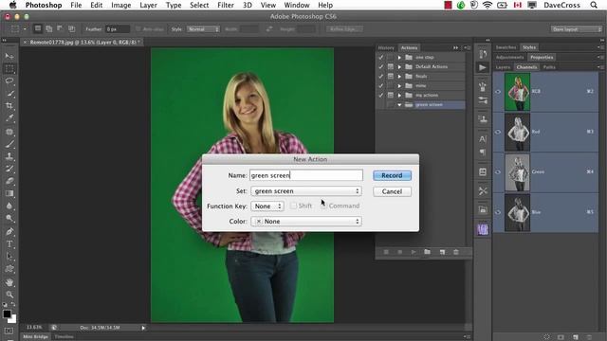Viewport: 607px width, 341px height.
Task: Click the Record button
Action: point(392,175)
